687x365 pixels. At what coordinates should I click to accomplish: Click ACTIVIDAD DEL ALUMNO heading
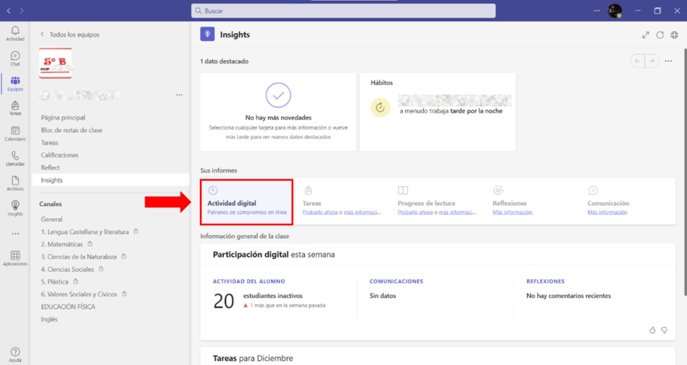tap(249, 281)
